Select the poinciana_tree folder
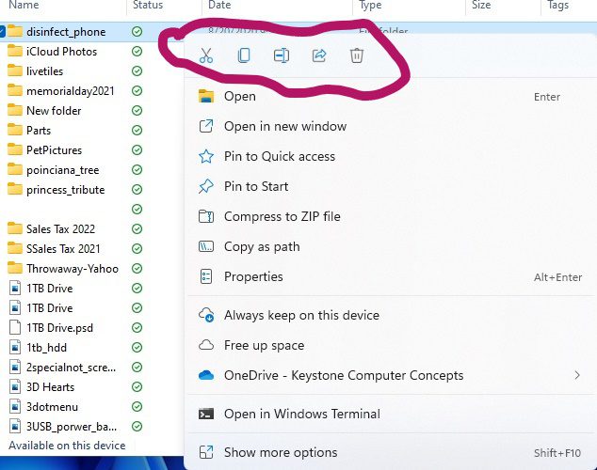Screen dimensions: 597x470 point(63,170)
